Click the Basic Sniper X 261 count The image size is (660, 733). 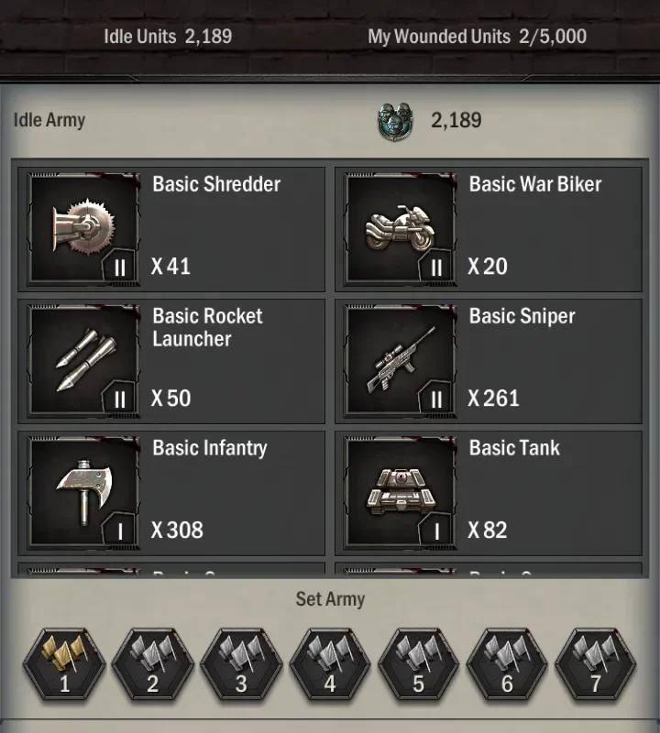[x=493, y=399]
